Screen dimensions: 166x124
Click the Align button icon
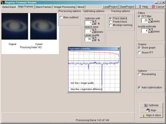pyautogui.click(x=148, y=110)
